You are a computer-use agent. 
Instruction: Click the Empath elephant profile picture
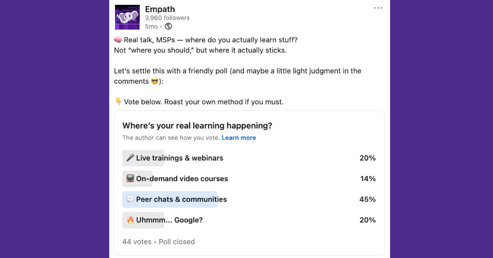(x=127, y=17)
